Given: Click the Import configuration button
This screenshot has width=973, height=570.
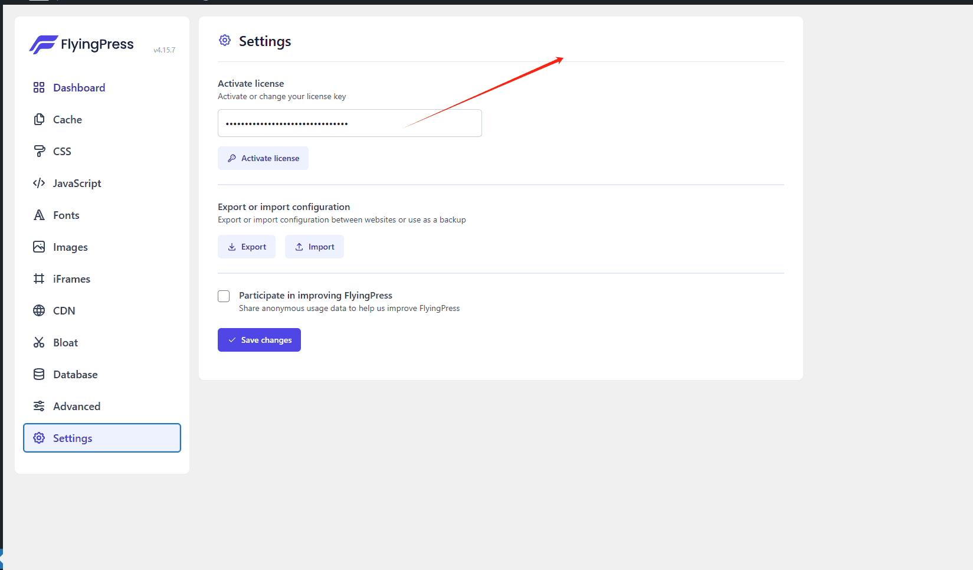Looking at the screenshot, I should click(314, 247).
